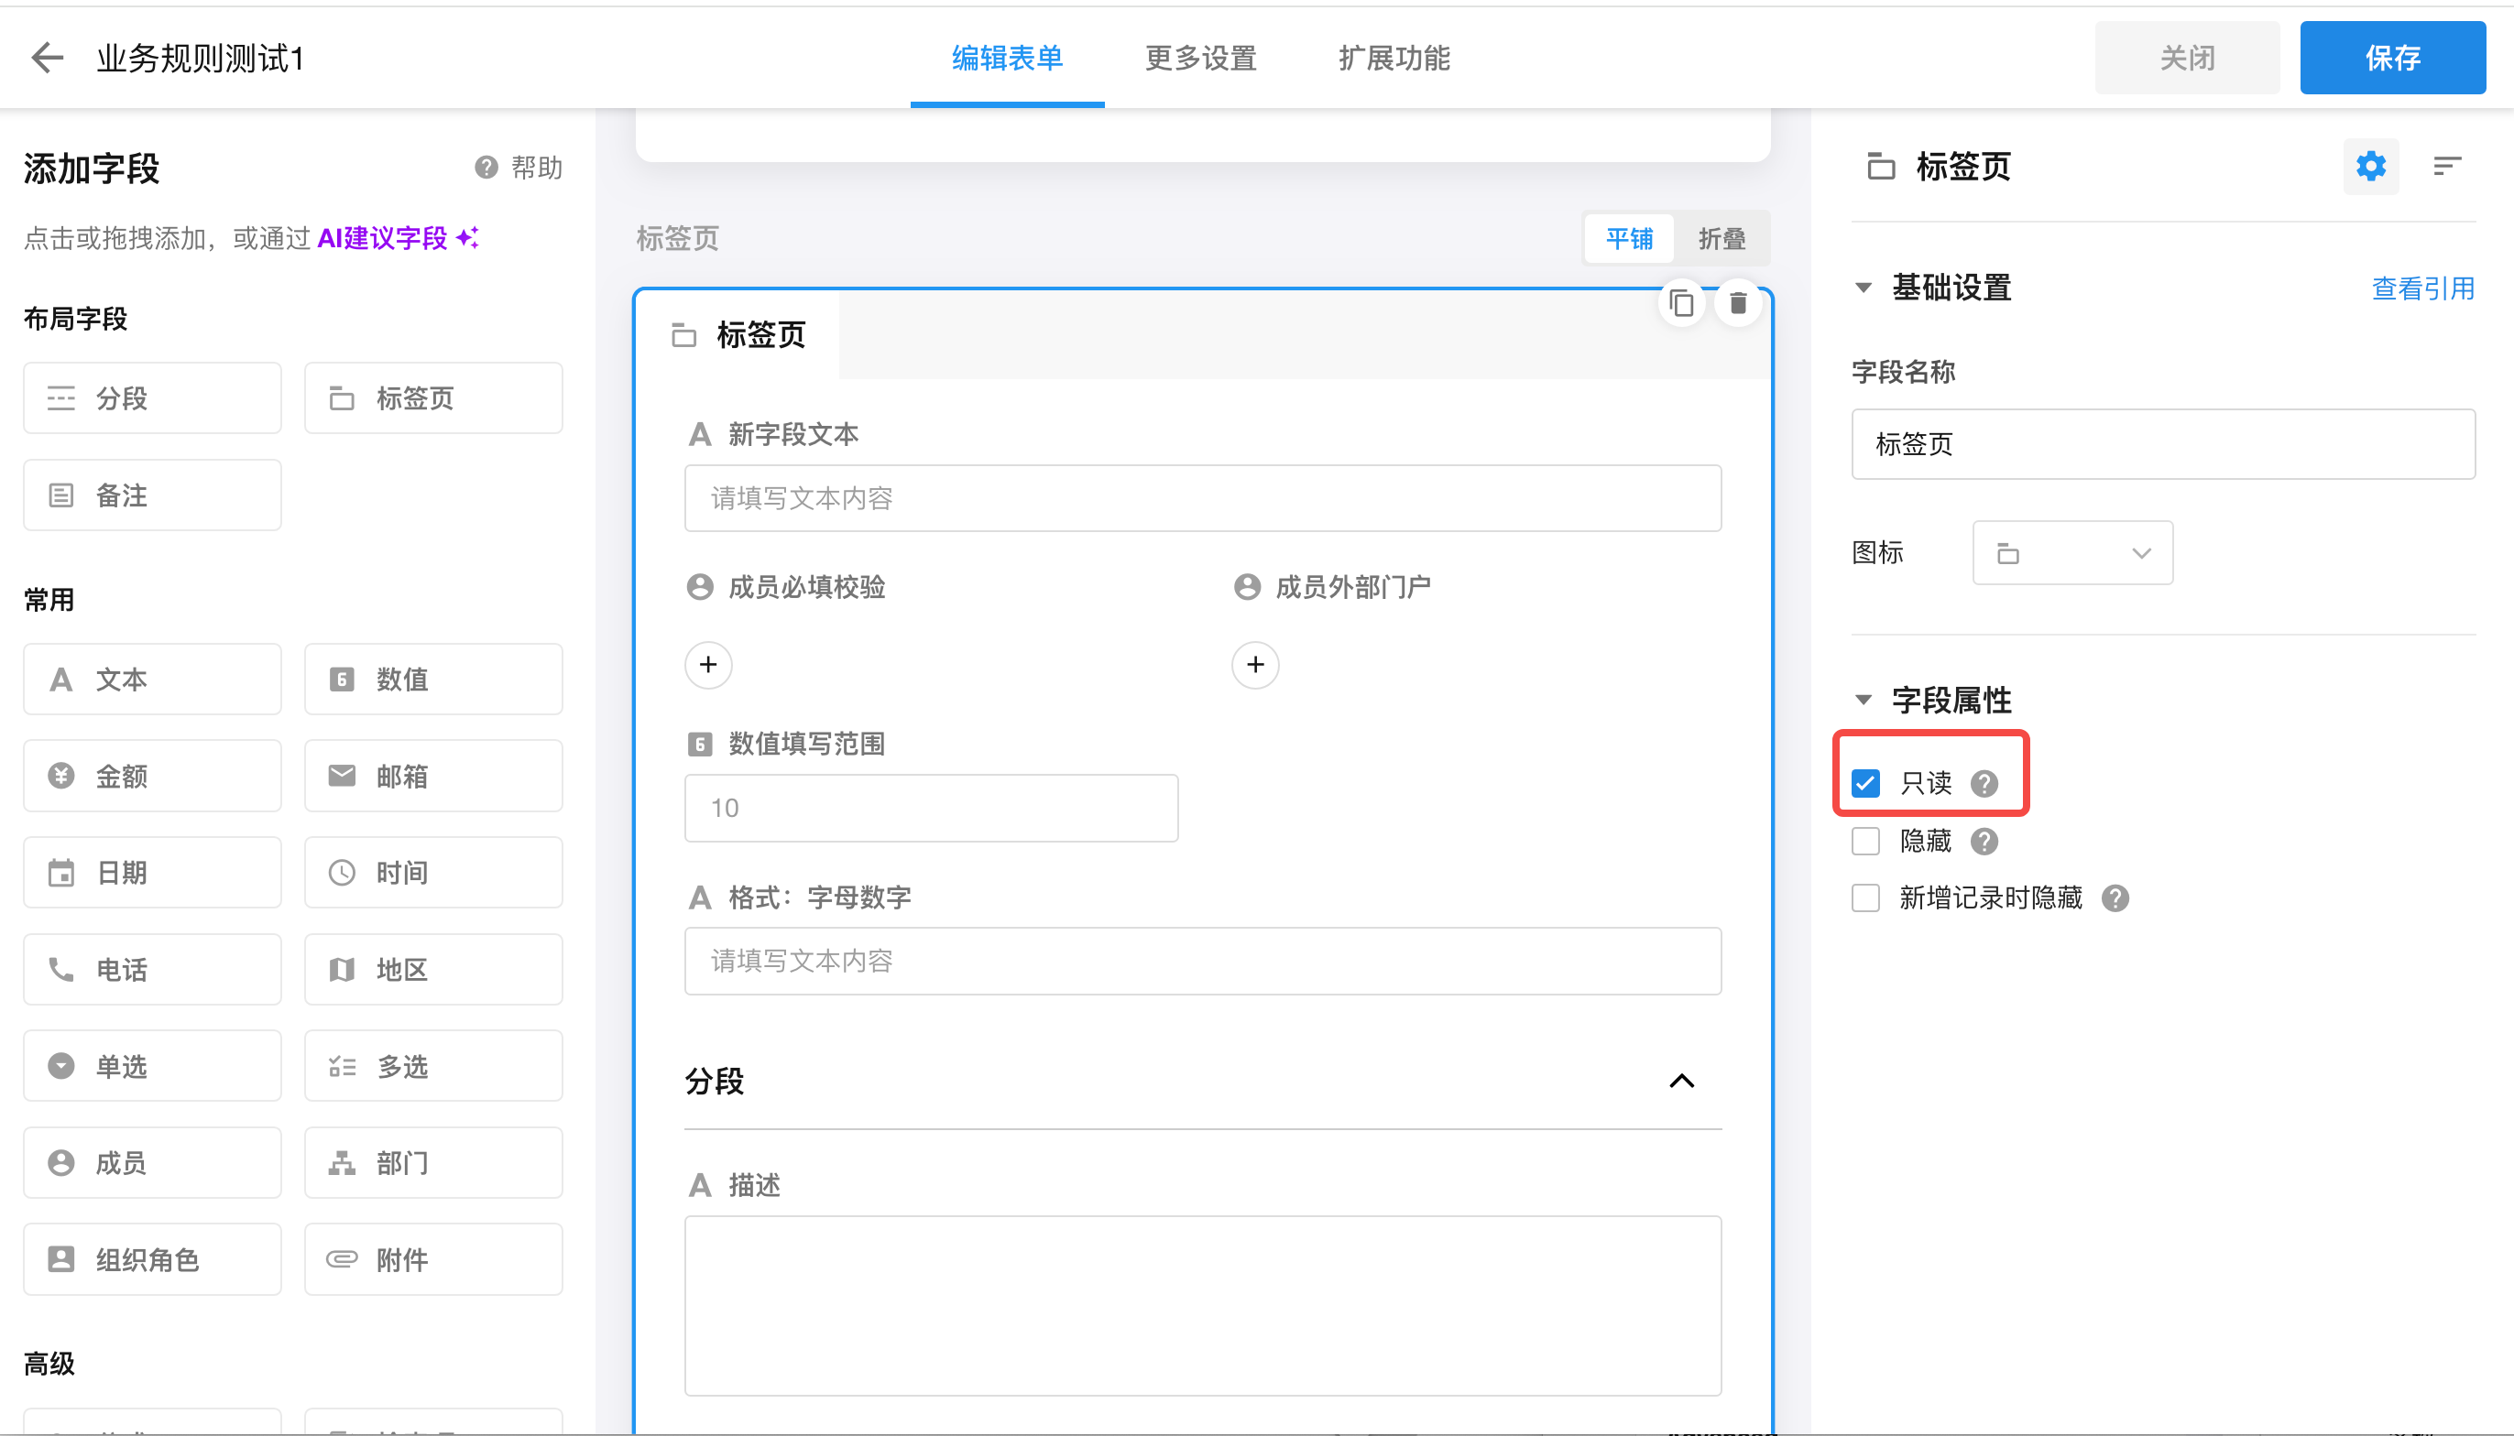2514x1436 pixels.
Task: Add a 多选 field
Action: [x=433, y=1066]
